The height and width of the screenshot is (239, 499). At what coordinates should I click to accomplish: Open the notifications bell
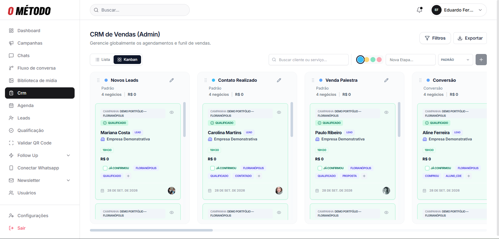[419, 10]
